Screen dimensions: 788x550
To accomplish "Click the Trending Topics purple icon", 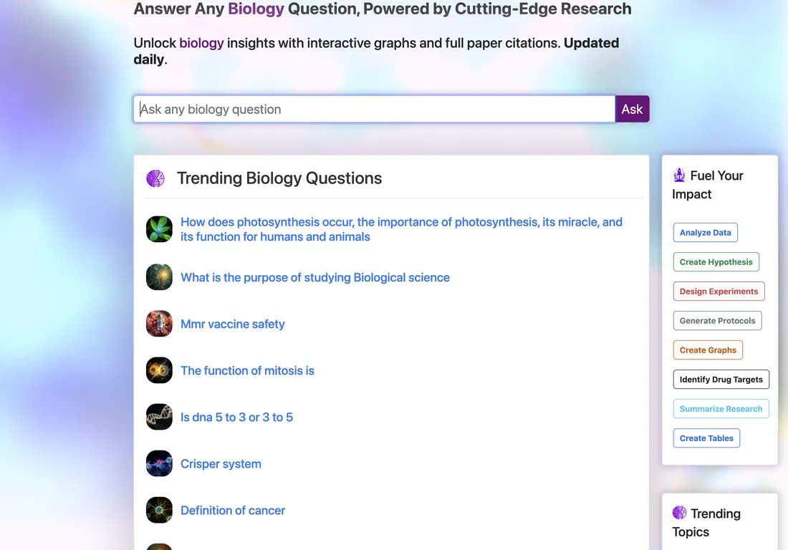I will [x=679, y=513].
